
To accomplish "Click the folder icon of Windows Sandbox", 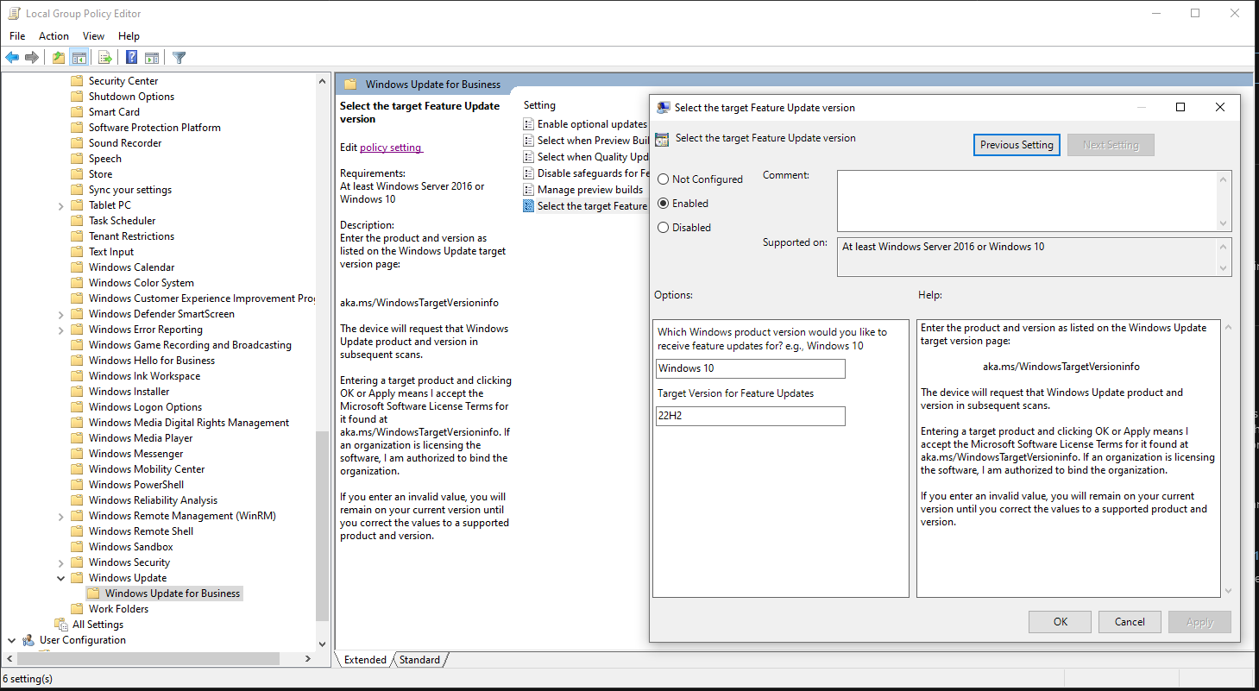I will (77, 547).
